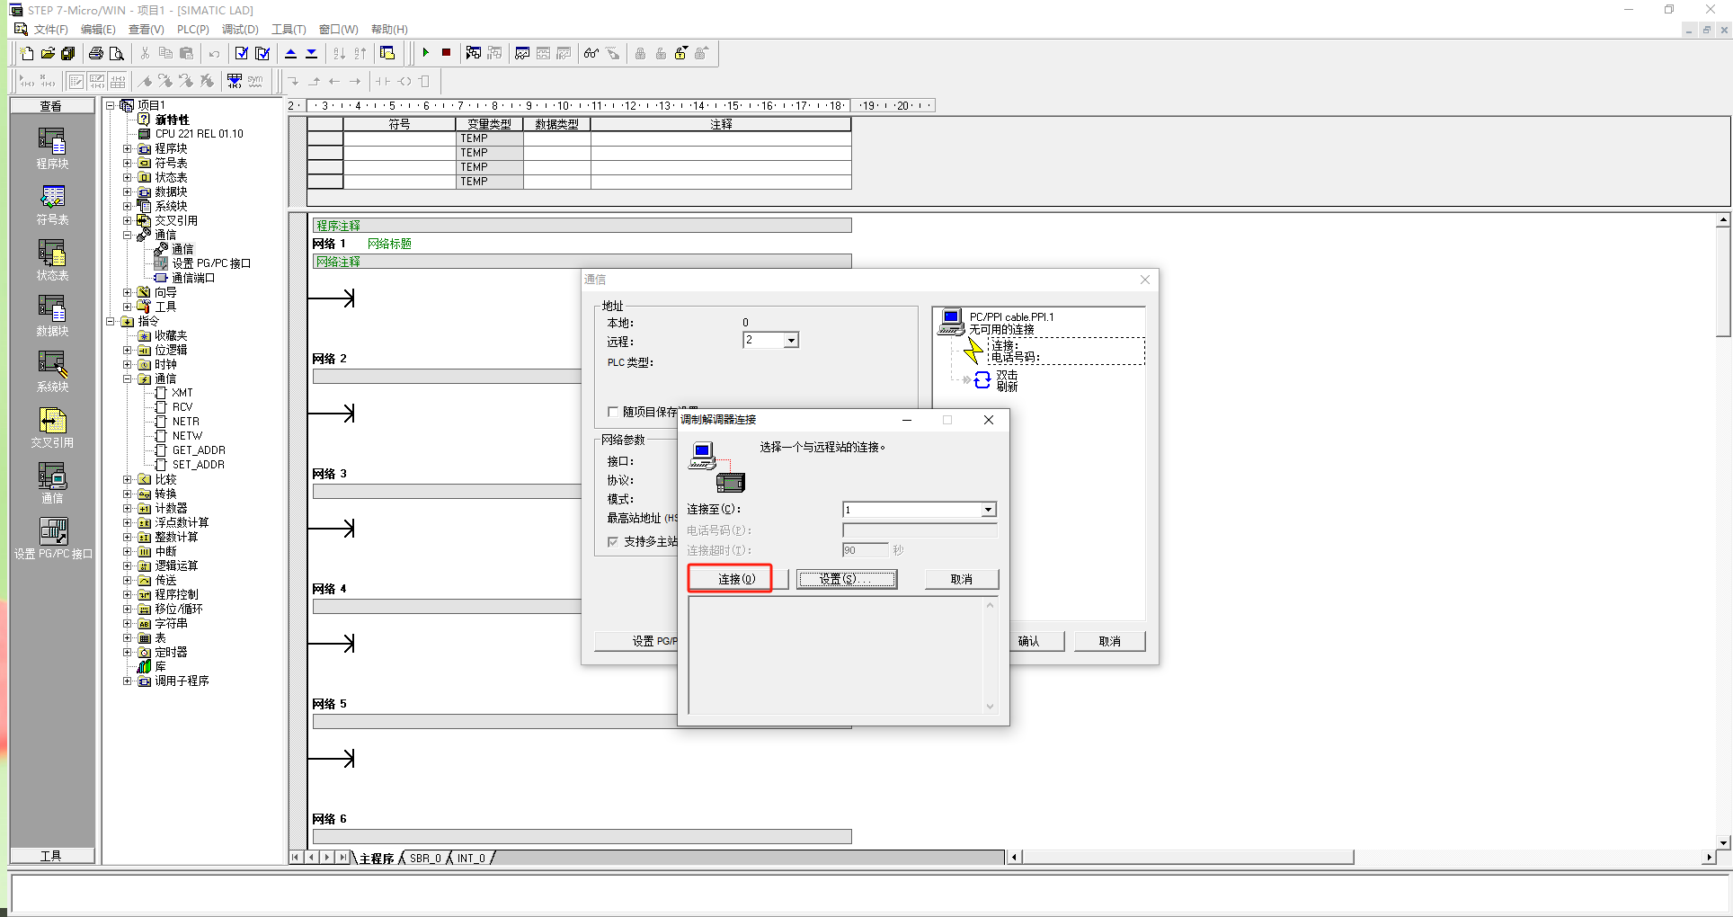Open the 文件(F) menu
The width and height of the screenshot is (1733, 917).
[50, 30]
